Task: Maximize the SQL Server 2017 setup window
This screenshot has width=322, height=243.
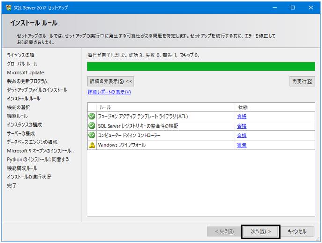Action: (x=293, y=8)
